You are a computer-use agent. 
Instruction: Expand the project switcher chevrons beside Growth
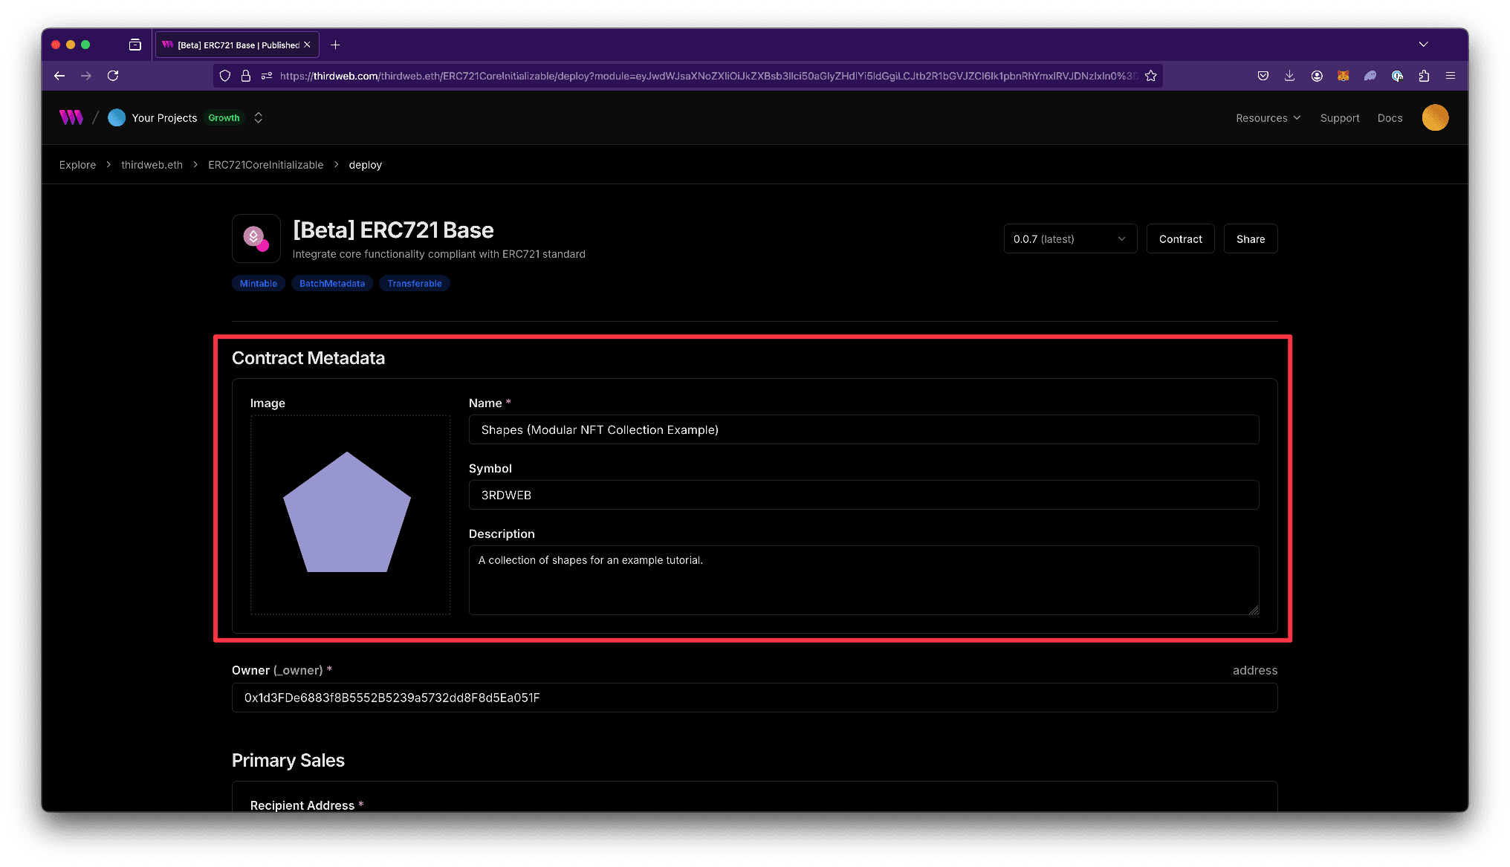pos(258,117)
